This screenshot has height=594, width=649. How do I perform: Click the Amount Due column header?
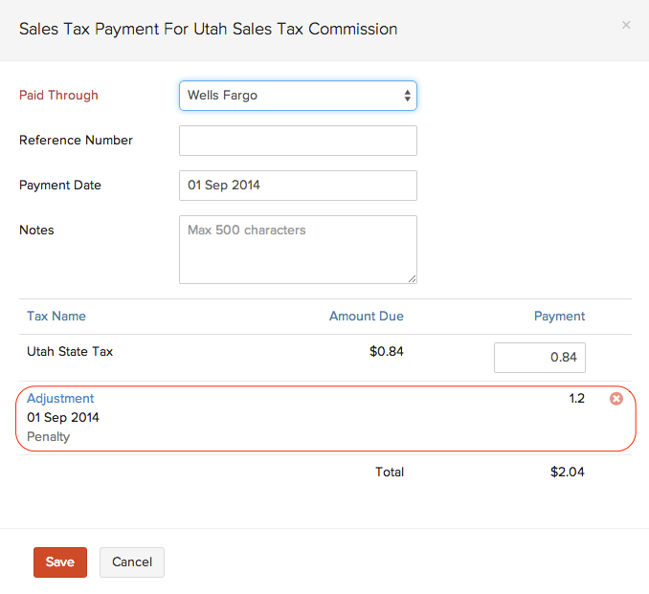tap(366, 316)
